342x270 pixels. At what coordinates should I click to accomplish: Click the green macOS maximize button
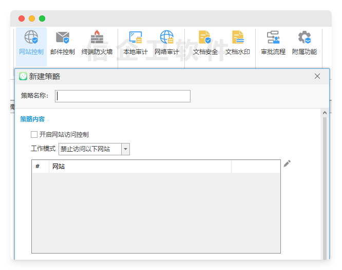coord(42,19)
